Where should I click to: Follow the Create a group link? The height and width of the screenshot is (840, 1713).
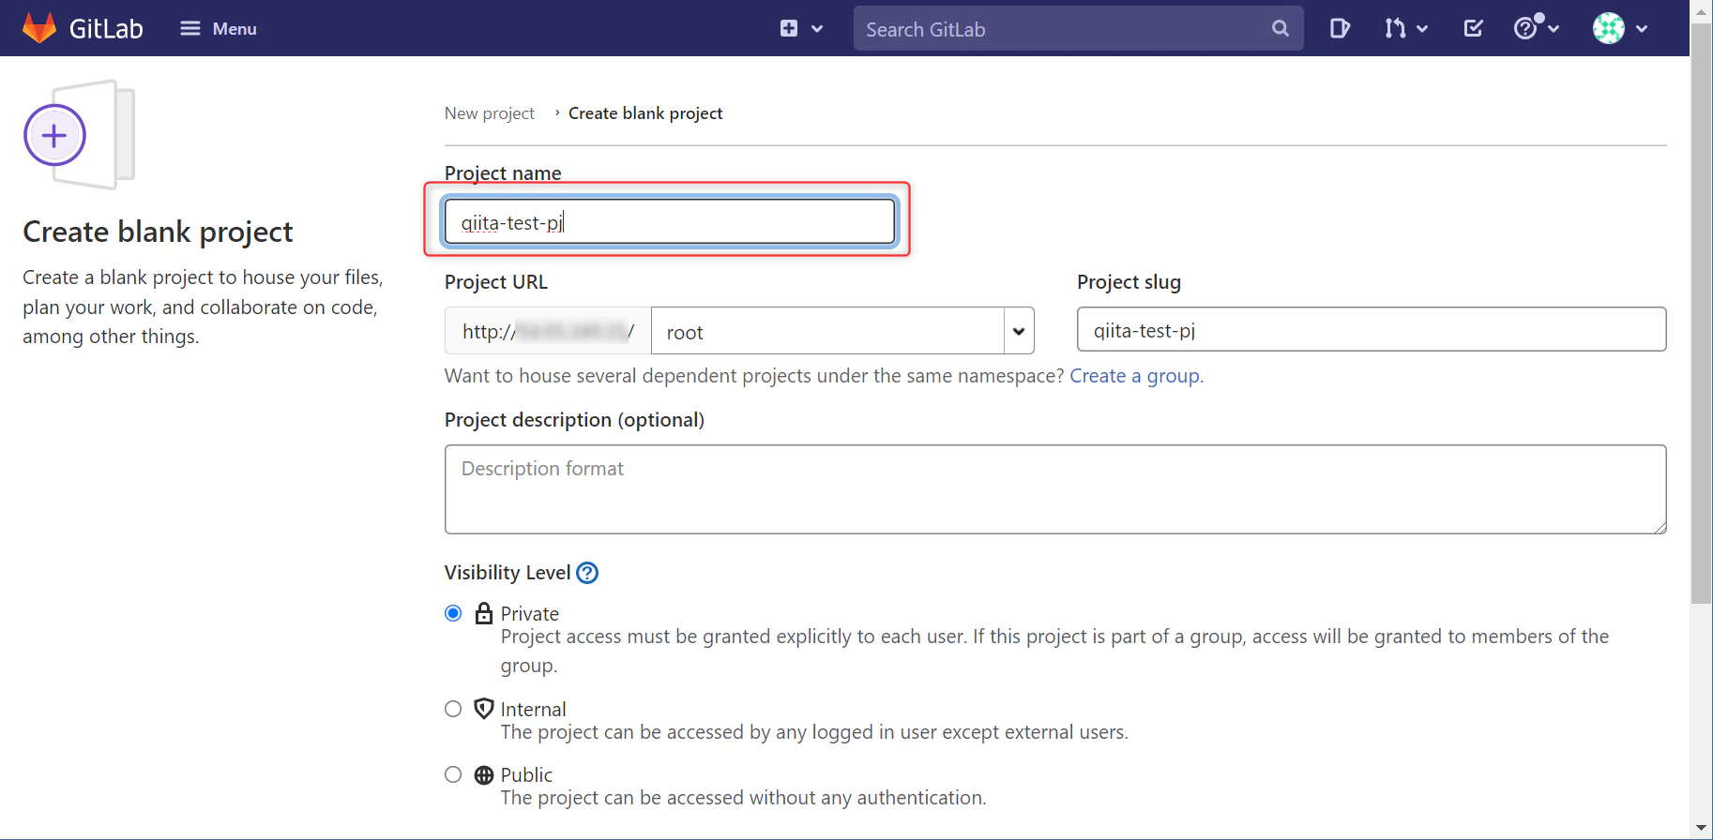(x=1134, y=376)
